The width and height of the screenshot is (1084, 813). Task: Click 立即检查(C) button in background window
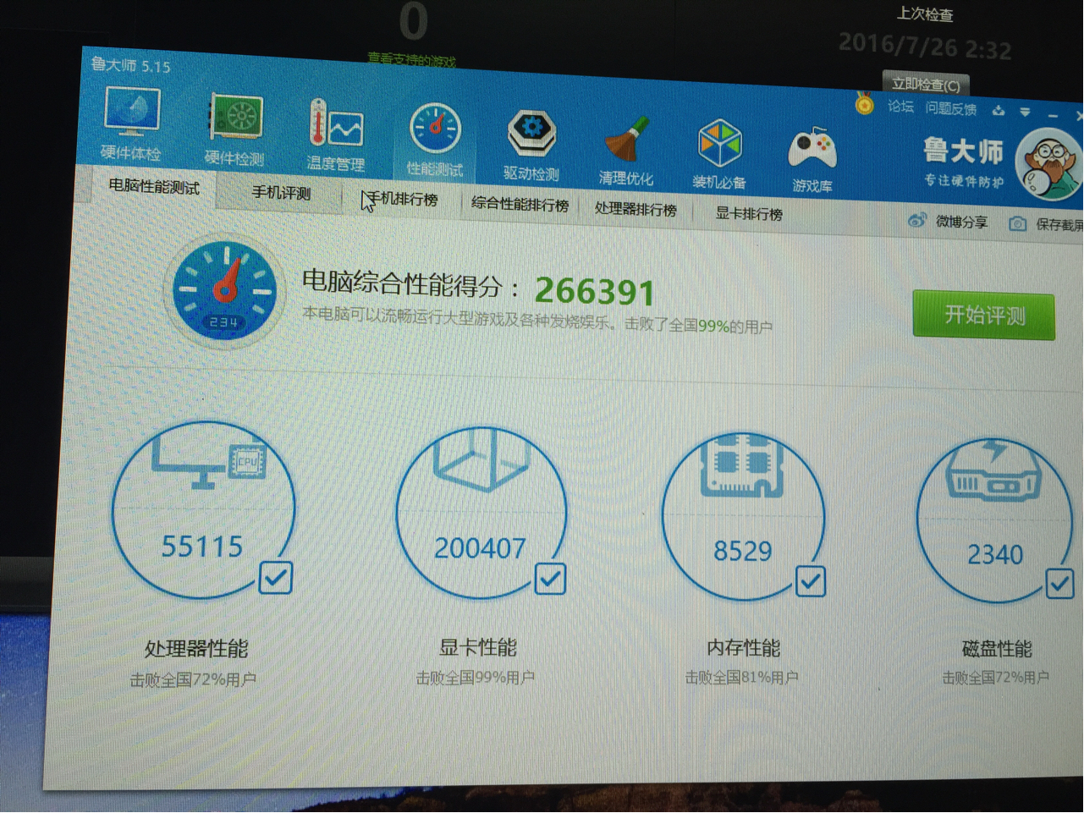925,85
